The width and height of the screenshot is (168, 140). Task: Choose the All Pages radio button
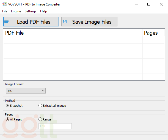click(14, 119)
